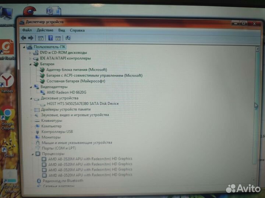Select Батарея с ACPI-совместимым управлением item
The width and height of the screenshot is (265, 198).
click(95, 76)
